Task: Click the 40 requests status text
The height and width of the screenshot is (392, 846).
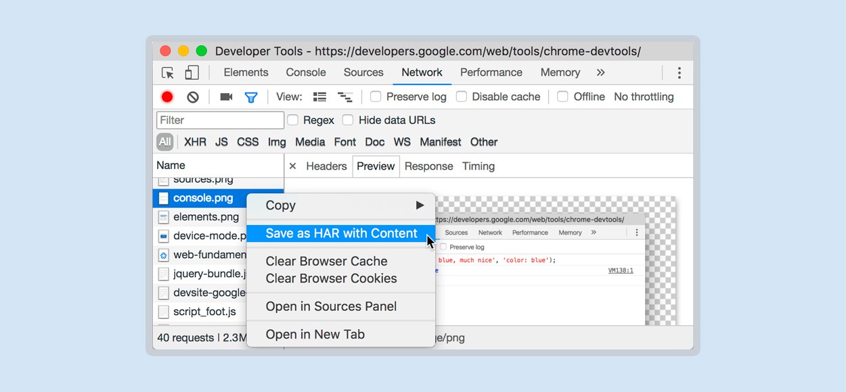Action: coord(185,338)
